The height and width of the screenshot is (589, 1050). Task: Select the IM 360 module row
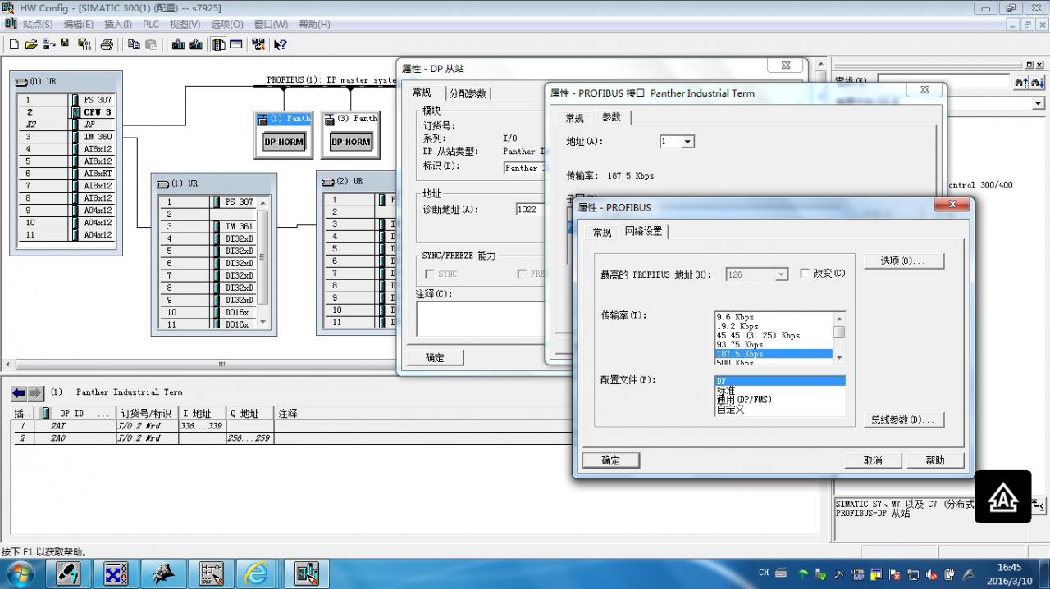tap(66, 137)
